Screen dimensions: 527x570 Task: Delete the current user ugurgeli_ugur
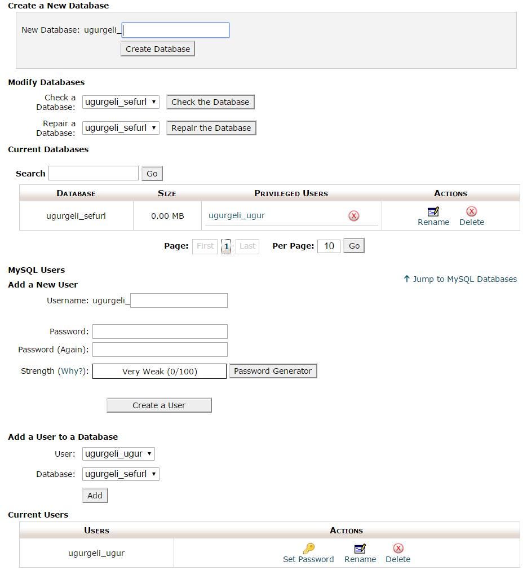398,553
